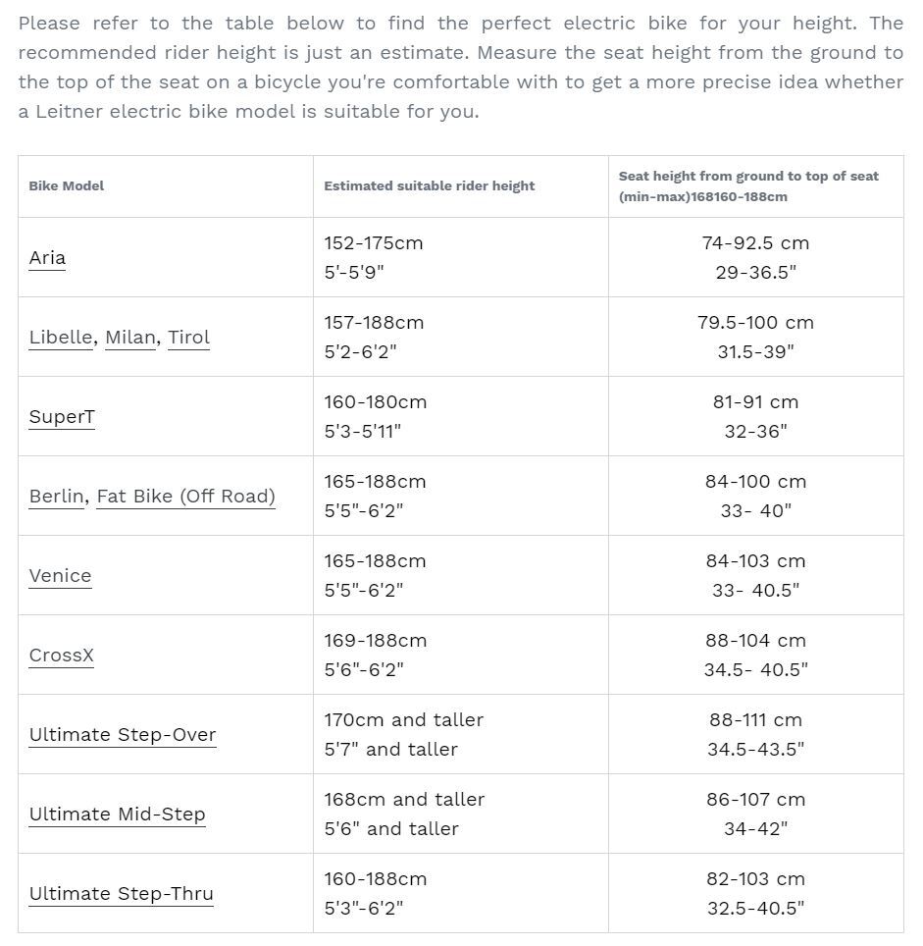
Task: Open the Berlin bike link
Action: (x=56, y=497)
